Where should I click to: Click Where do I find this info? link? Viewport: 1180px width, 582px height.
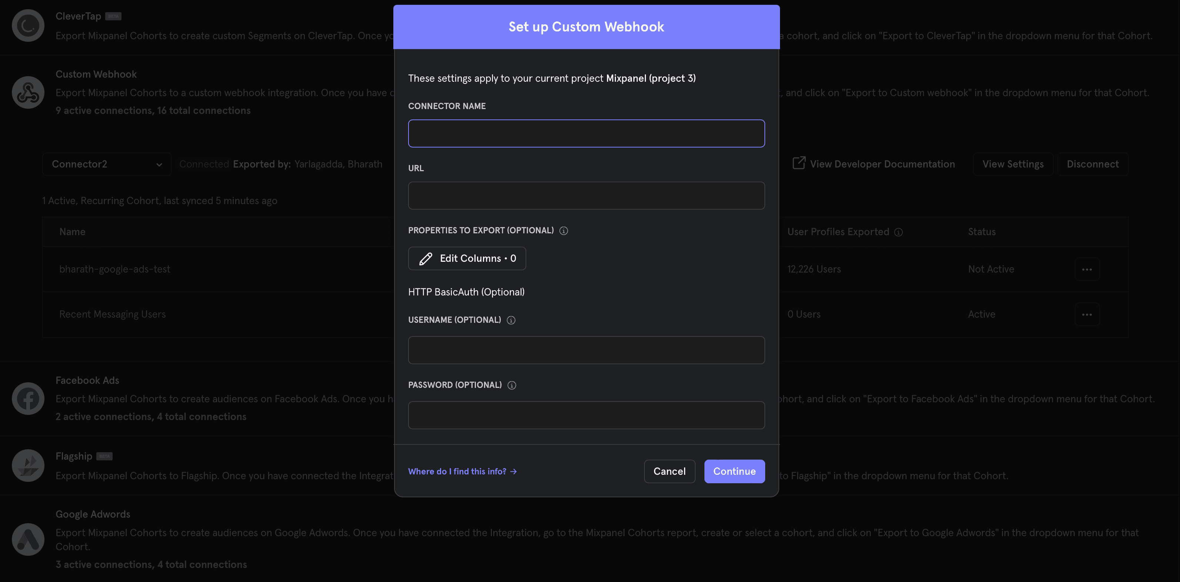click(463, 471)
